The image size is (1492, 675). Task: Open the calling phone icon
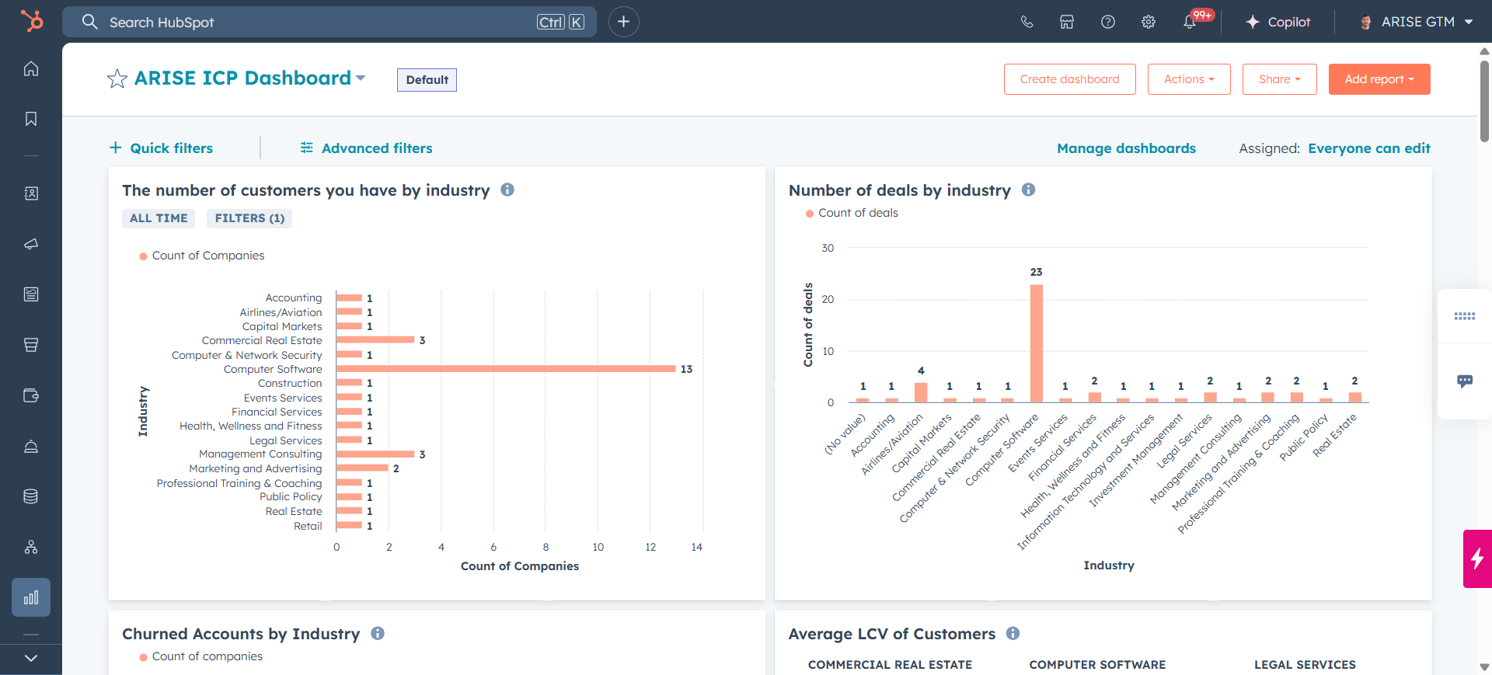click(x=1027, y=22)
